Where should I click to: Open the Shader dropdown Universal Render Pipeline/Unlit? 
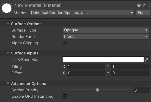(x=82, y=13)
